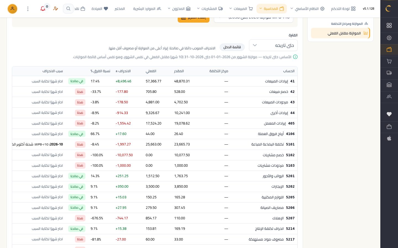The height and width of the screenshot is (248, 398).
Task: Open the red notifications bell
Action: click(43, 9)
